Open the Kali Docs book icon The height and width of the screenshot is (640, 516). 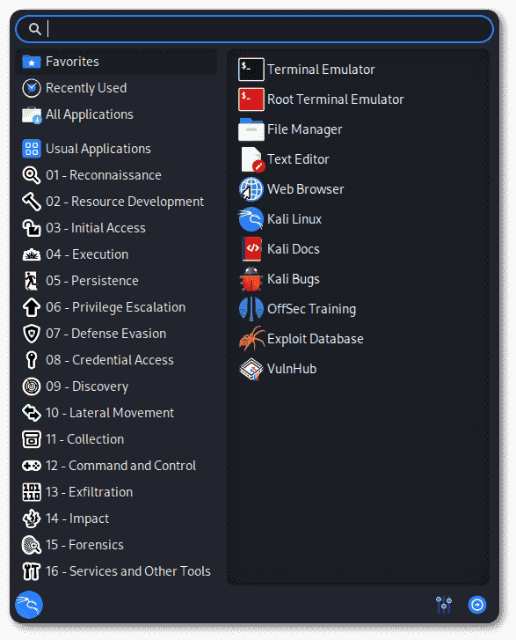point(251,249)
